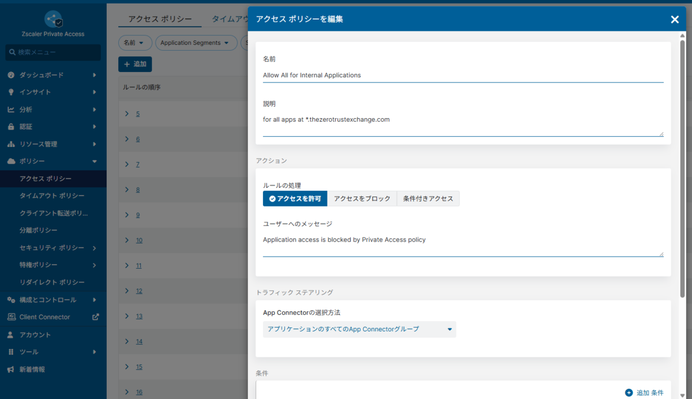Click the search magnifier icon in sidebar
The width and height of the screenshot is (692, 399).
tap(12, 52)
